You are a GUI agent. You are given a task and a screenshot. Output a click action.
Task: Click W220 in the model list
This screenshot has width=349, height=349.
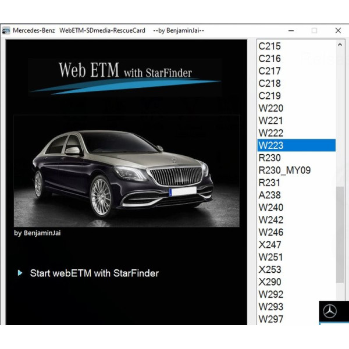click(271, 108)
